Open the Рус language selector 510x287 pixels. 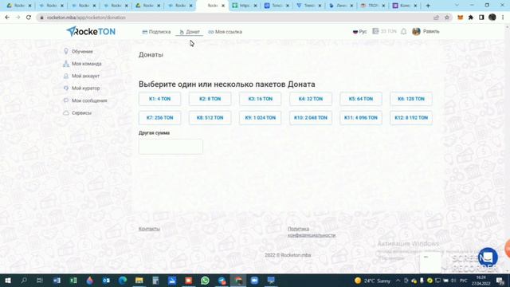(359, 32)
